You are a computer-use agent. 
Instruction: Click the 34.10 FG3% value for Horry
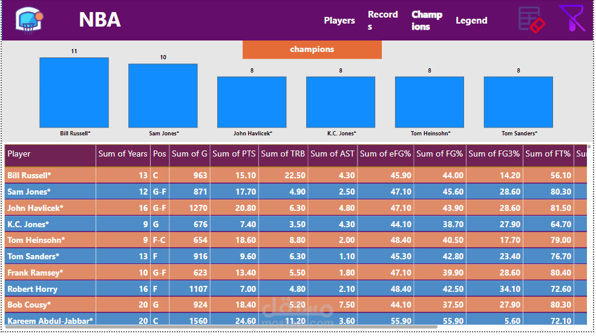(510, 289)
